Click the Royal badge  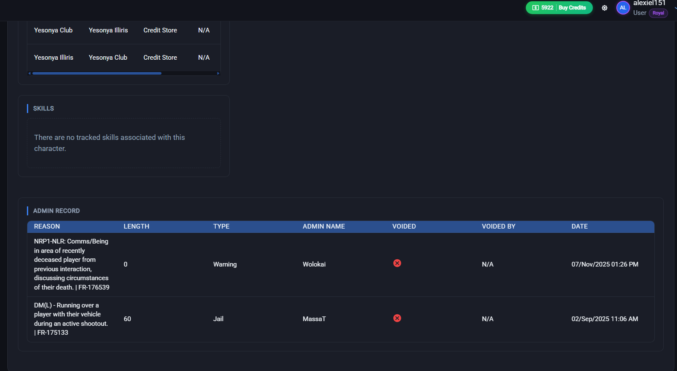(x=658, y=13)
